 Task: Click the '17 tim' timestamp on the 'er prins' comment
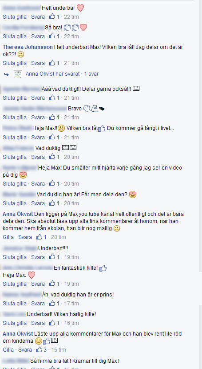(71, 303)
